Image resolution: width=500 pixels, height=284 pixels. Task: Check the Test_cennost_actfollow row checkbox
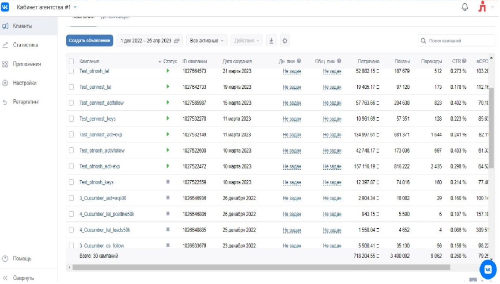click(72, 103)
